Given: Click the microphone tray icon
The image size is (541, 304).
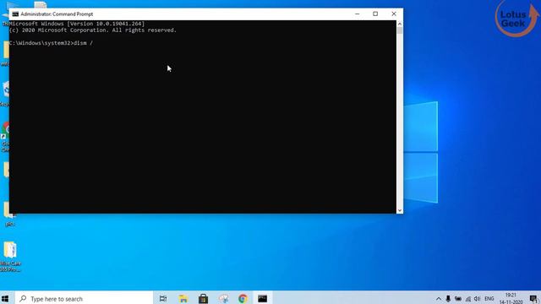Looking at the screenshot, I should click(x=448, y=299).
